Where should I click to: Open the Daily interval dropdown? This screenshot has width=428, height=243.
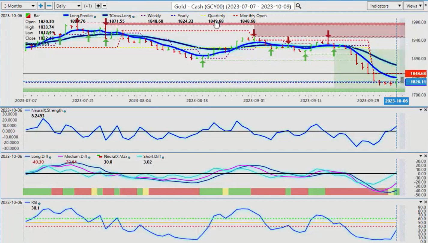(x=68, y=6)
